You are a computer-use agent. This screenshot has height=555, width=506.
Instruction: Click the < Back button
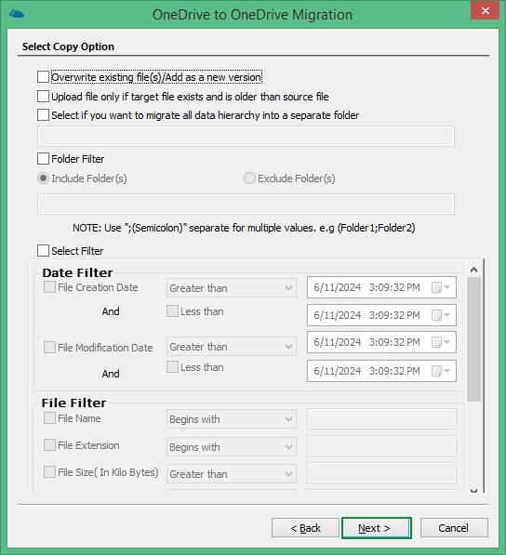305,528
